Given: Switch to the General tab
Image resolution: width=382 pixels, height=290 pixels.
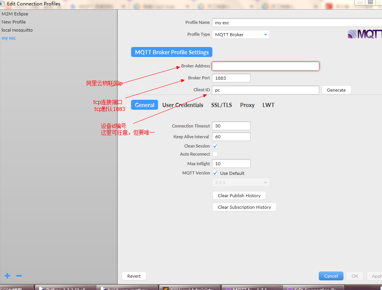Looking at the screenshot, I should click(145, 105).
